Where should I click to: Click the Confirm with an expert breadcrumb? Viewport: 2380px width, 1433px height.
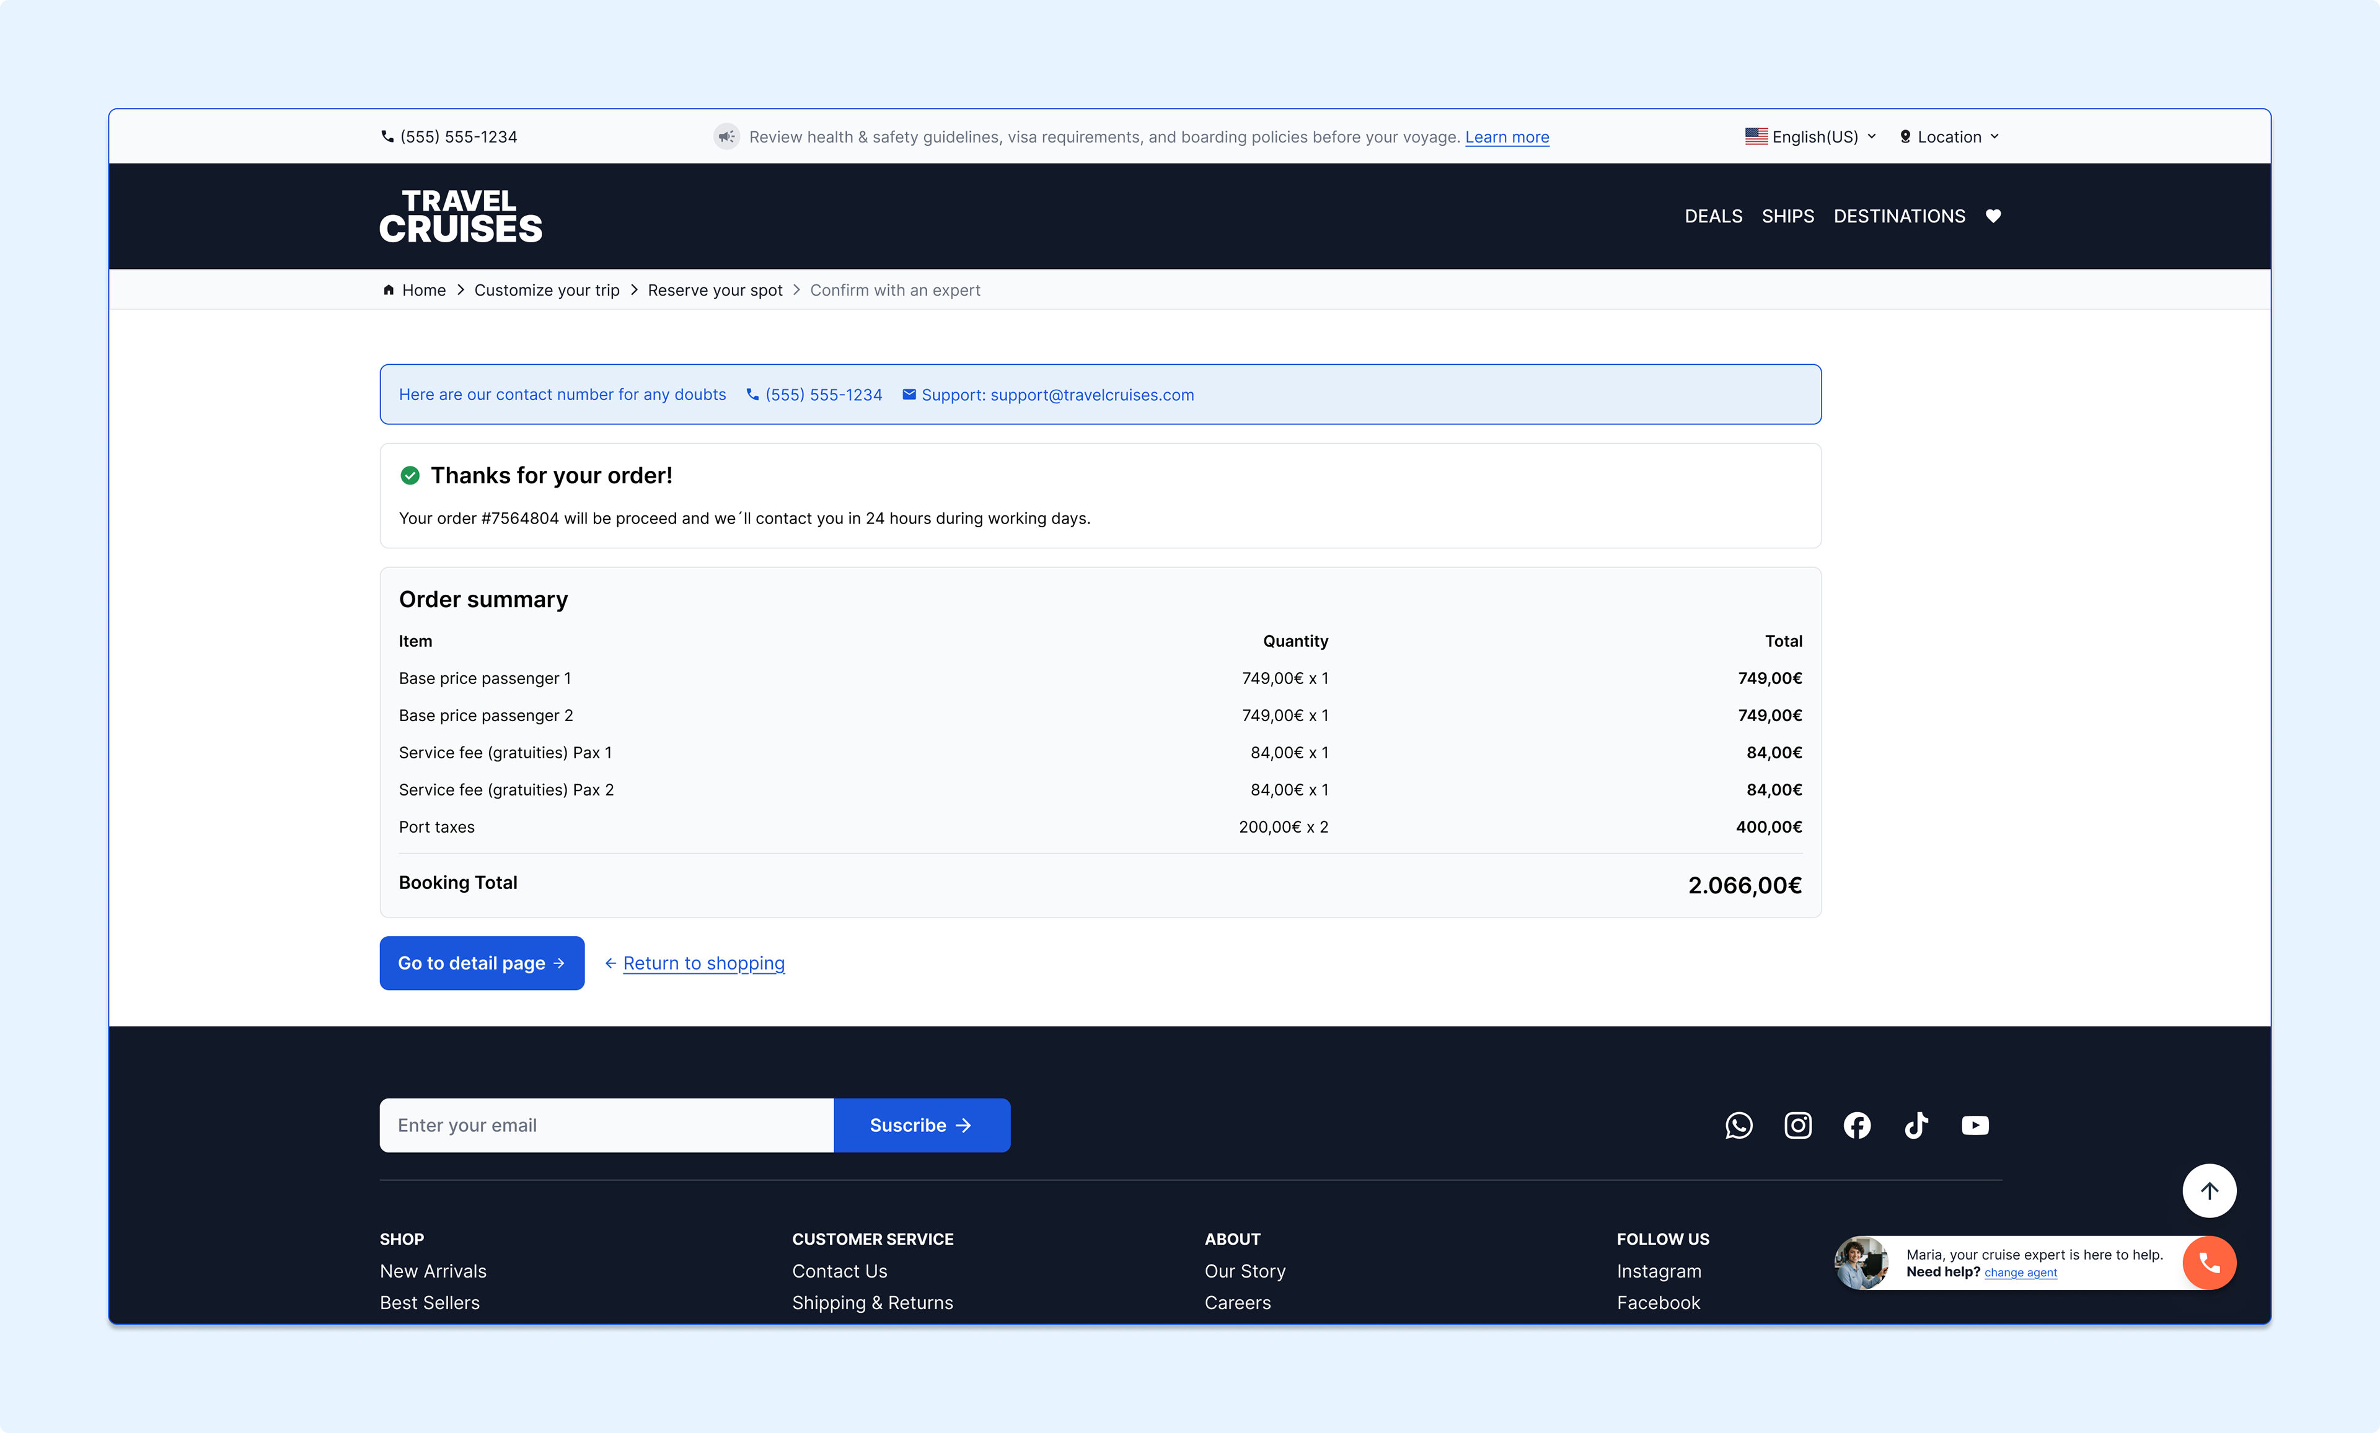pyautogui.click(x=894, y=290)
